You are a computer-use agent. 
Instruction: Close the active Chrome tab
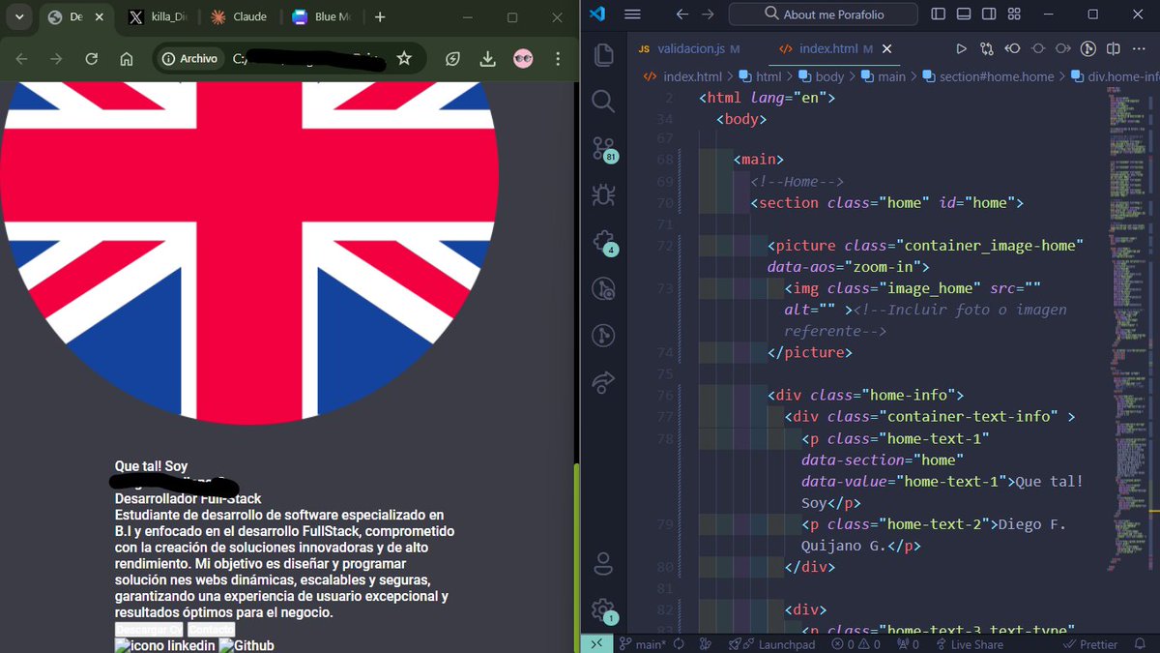[100, 17]
